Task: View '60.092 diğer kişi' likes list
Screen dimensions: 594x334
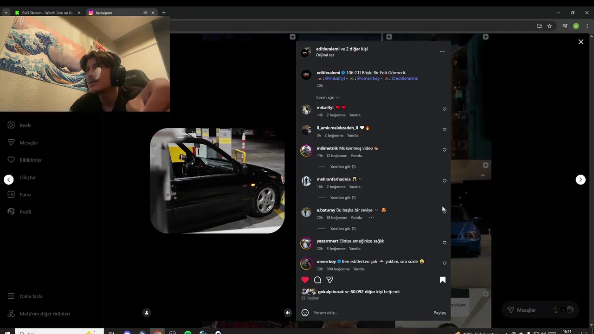Action: pyautogui.click(x=366, y=292)
